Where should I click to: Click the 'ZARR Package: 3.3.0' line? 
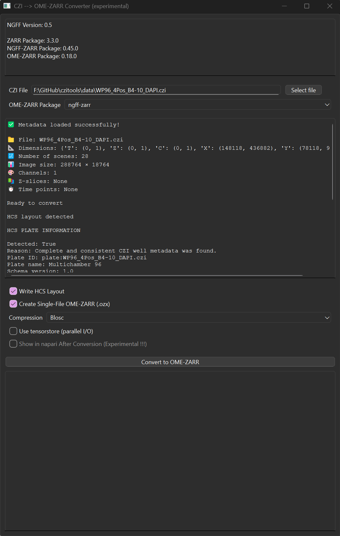pos(33,41)
